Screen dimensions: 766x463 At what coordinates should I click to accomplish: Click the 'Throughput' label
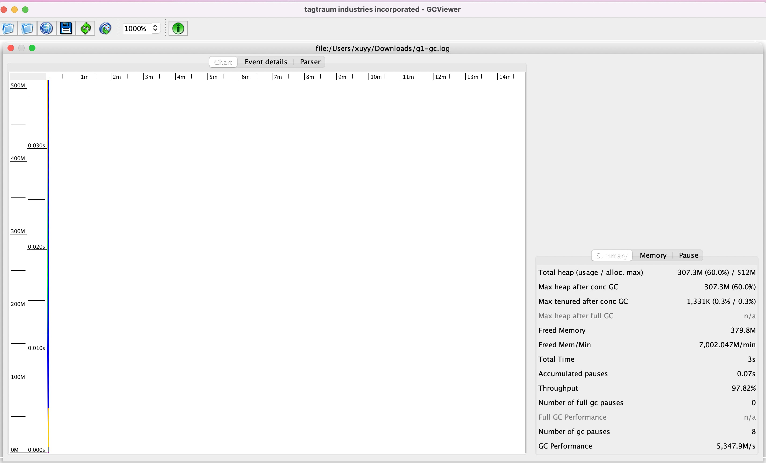558,388
